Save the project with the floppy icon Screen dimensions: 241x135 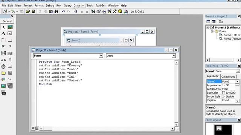[x=34, y=12]
